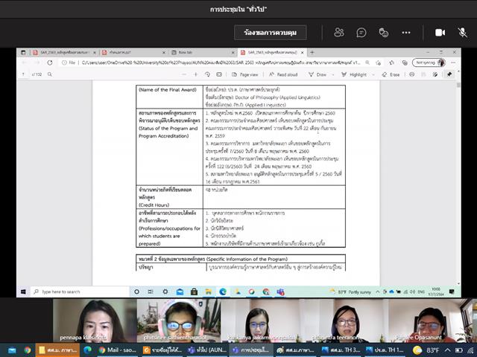Open Edge settings and more menu
Image resolution: width=477 pixels, height=357 pixels.
coord(453,62)
